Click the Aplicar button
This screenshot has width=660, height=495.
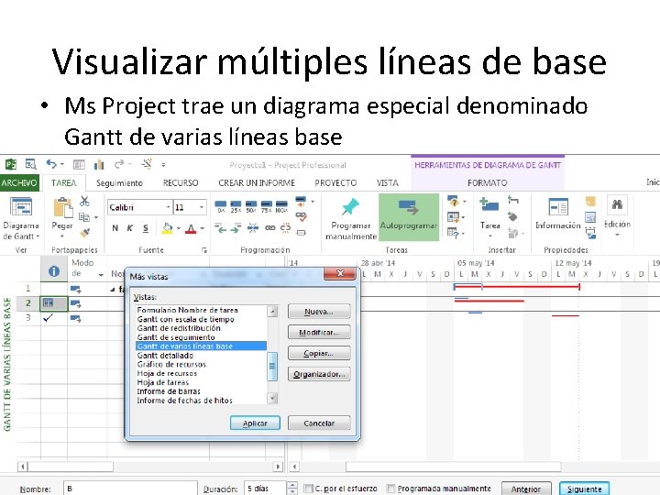pos(255,423)
